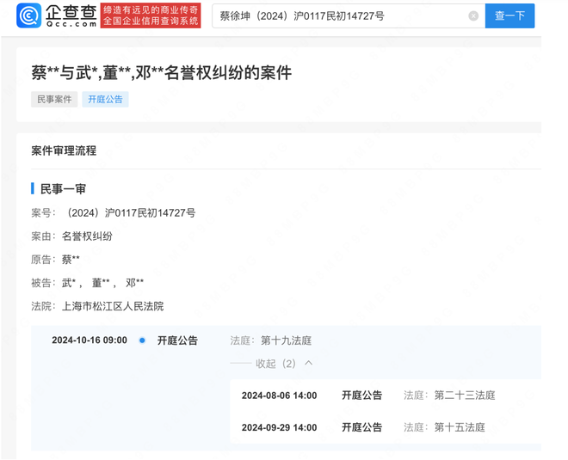
Task: Open the 2024-08-06 14:00 hearing announcement
Action: [x=361, y=396]
